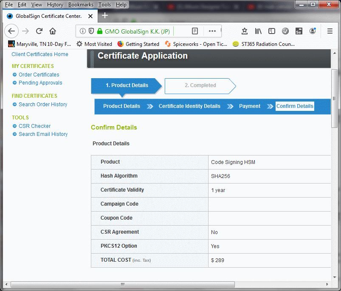Open a new tab with plus button
Viewport: 341px width, 291px height.
pos(105,15)
